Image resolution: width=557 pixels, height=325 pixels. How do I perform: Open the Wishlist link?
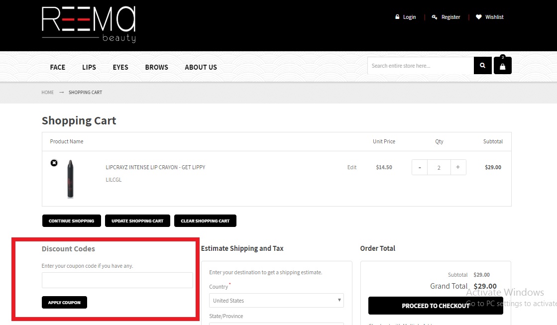pyautogui.click(x=494, y=17)
